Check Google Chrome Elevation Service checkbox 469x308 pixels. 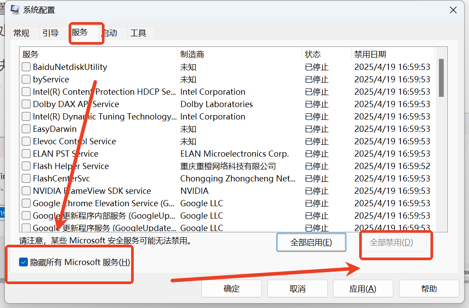(26, 203)
